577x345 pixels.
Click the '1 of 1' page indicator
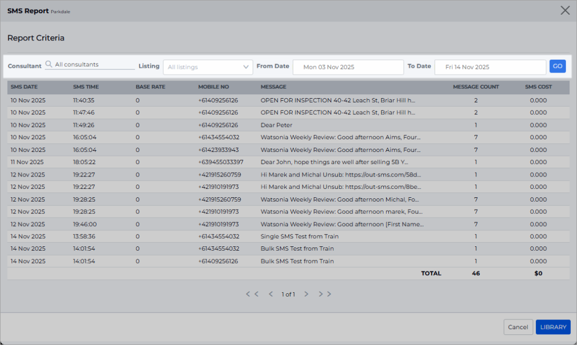pos(288,294)
